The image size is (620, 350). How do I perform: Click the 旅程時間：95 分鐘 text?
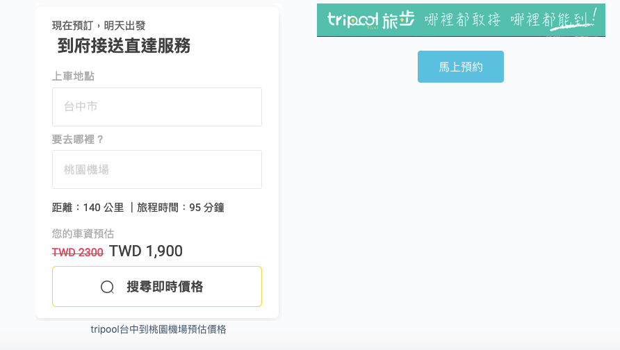coord(181,208)
